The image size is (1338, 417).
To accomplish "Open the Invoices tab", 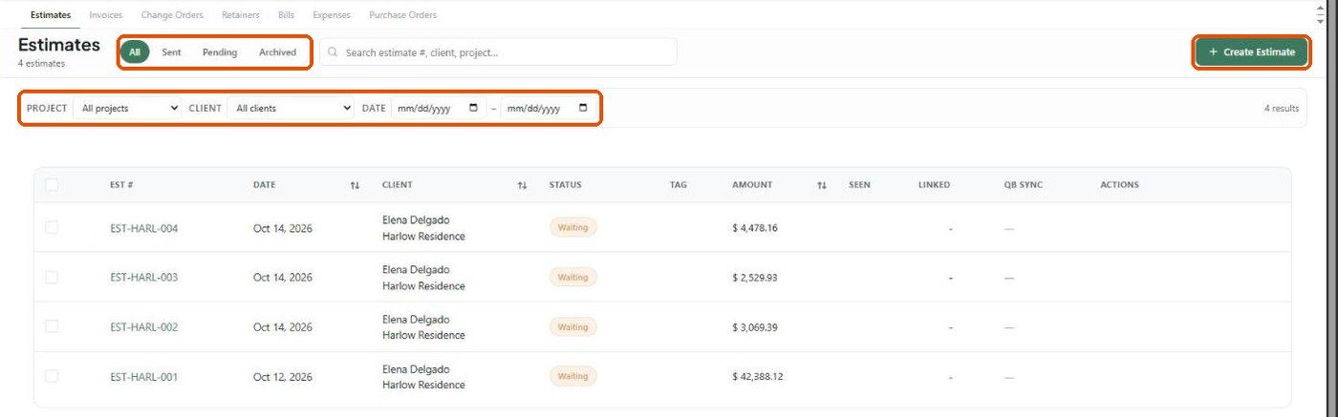I will point(105,15).
